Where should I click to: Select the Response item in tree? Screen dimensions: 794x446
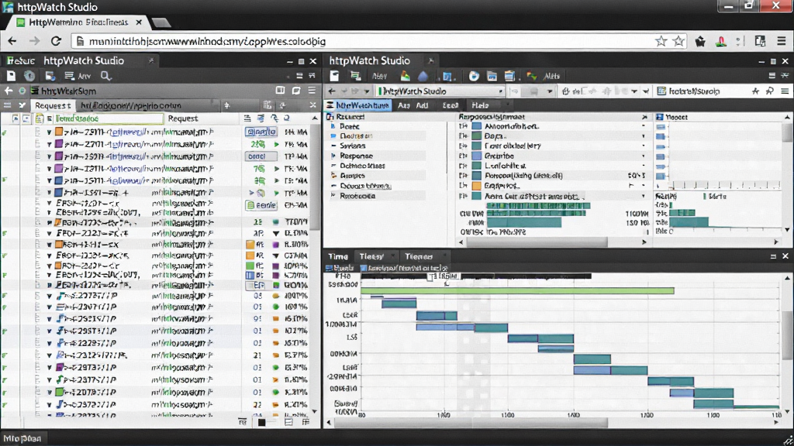pyautogui.click(x=357, y=156)
